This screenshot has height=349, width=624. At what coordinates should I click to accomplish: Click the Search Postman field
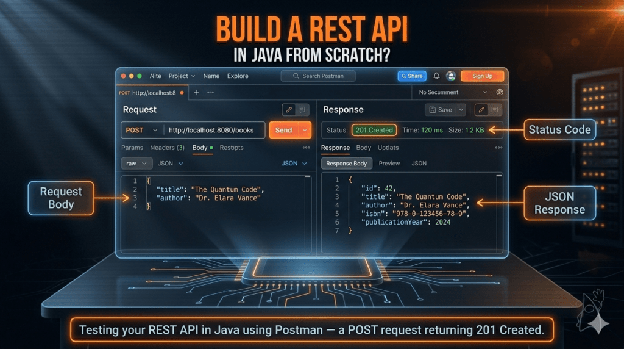[318, 76]
